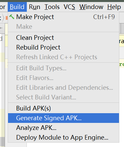Select Refresh Linked C++ Projects

click(63, 57)
